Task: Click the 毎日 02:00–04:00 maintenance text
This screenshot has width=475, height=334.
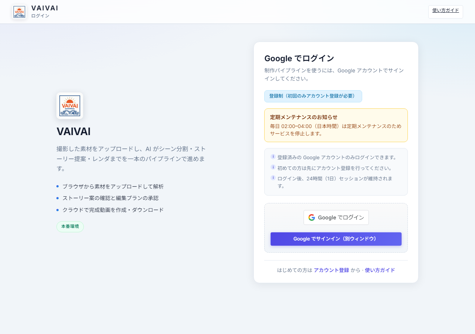Action: point(336,130)
